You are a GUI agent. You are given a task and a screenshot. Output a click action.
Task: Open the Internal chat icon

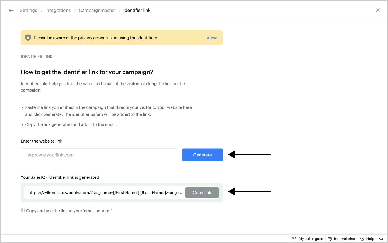[x=330, y=239]
